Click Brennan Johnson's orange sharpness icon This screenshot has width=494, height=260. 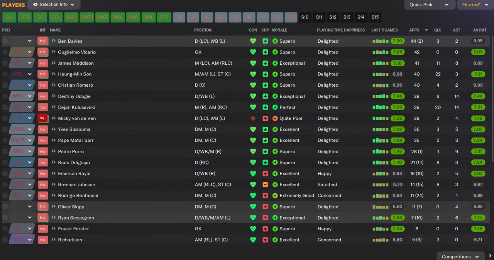(x=265, y=185)
